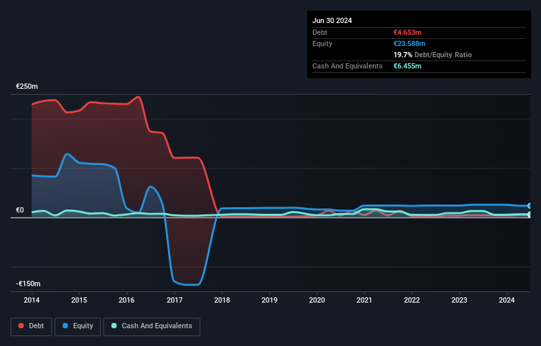Select the Equity endpoint marker at 2024
The width and height of the screenshot is (541, 346).
pos(530,206)
